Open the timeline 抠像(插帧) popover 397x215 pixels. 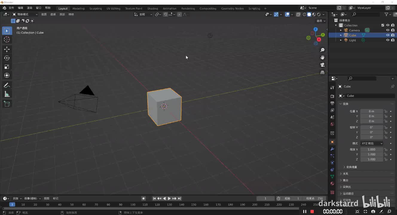point(32,199)
